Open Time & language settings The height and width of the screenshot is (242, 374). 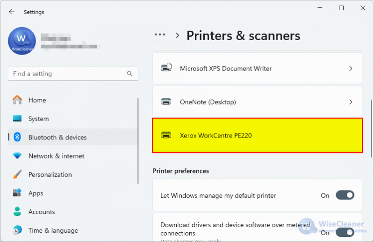pos(53,230)
